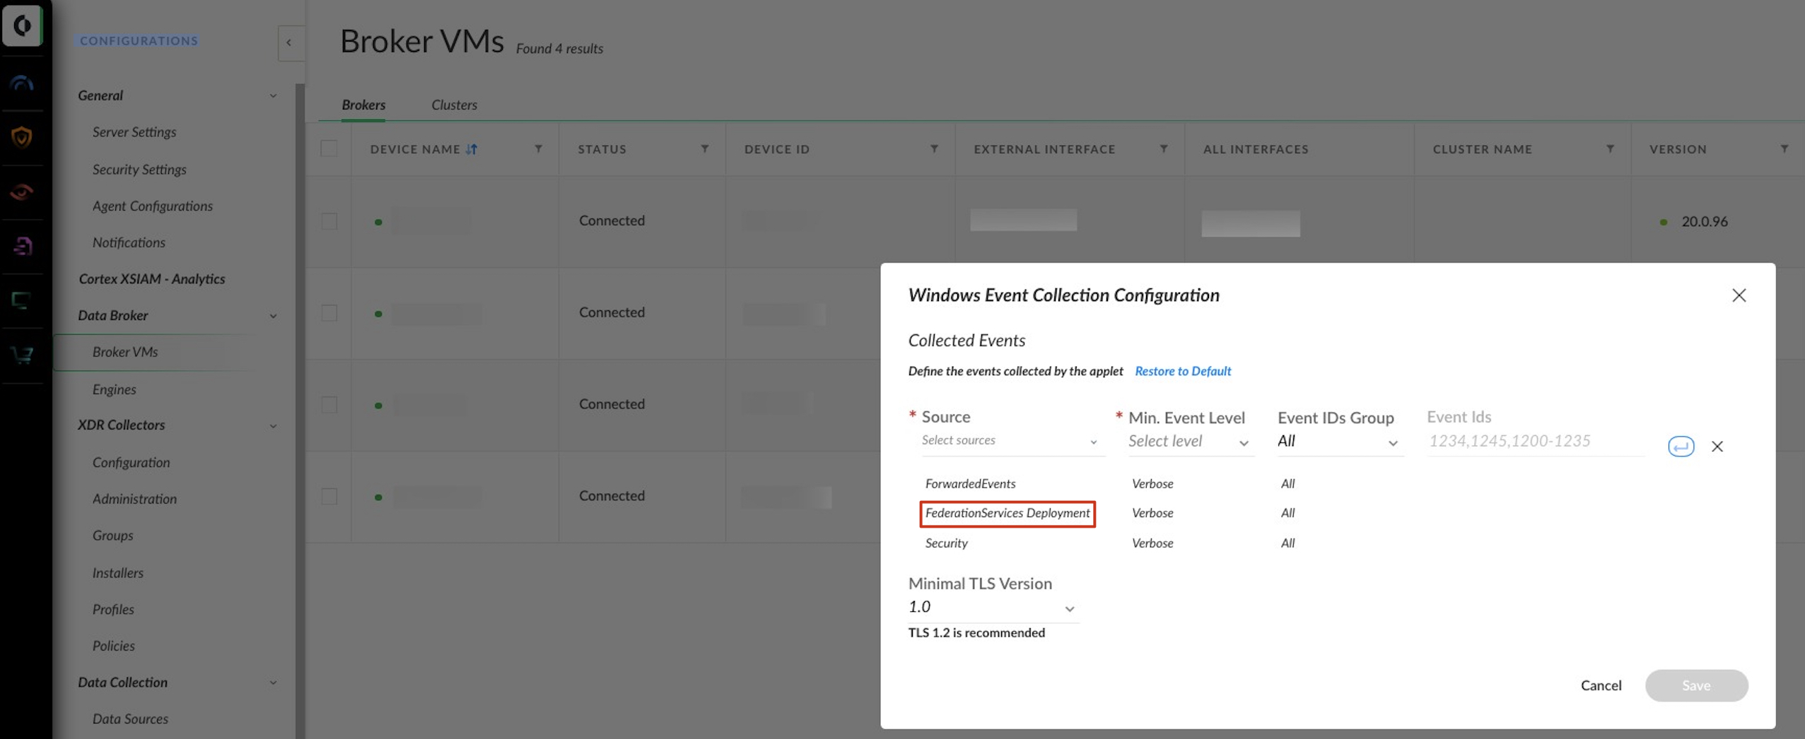Open Security Settings in the sidebar

[x=139, y=170]
